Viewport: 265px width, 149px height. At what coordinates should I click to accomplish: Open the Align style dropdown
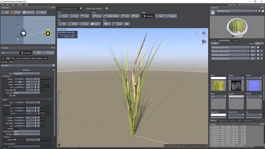tap(26, 93)
